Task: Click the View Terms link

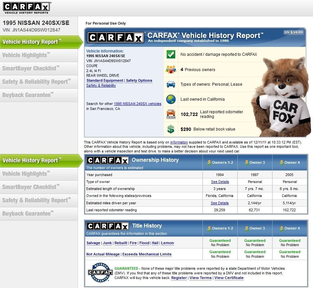Action: click(200, 278)
